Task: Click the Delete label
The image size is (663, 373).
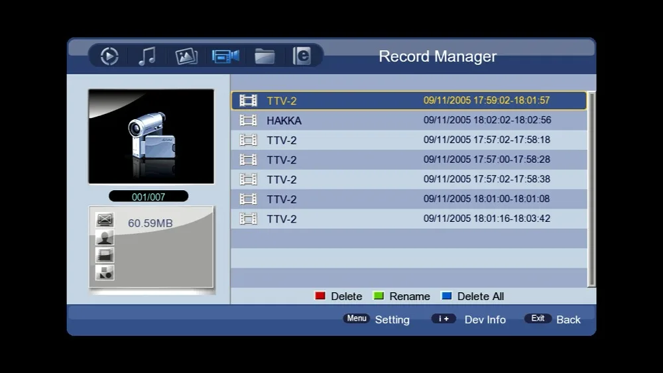Action: [346, 297]
